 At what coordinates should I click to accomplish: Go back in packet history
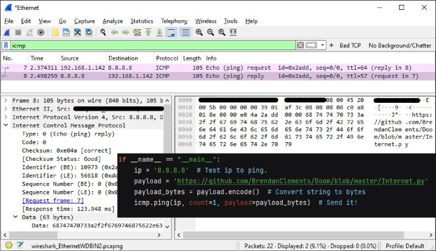(x=114, y=33)
